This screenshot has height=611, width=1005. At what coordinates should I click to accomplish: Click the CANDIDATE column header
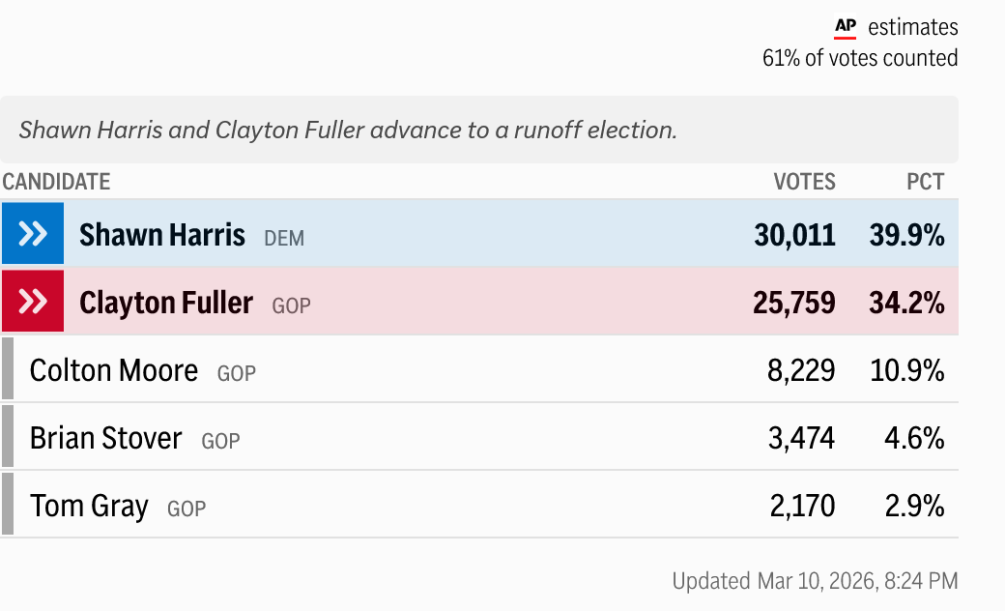[56, 182]
